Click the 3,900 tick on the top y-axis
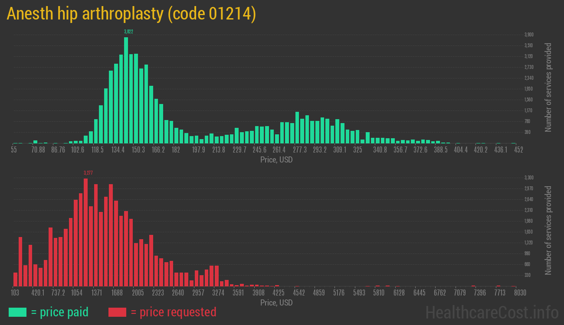Image resolution: width=564 pixels, height=325 pixels. pos(528,35)
